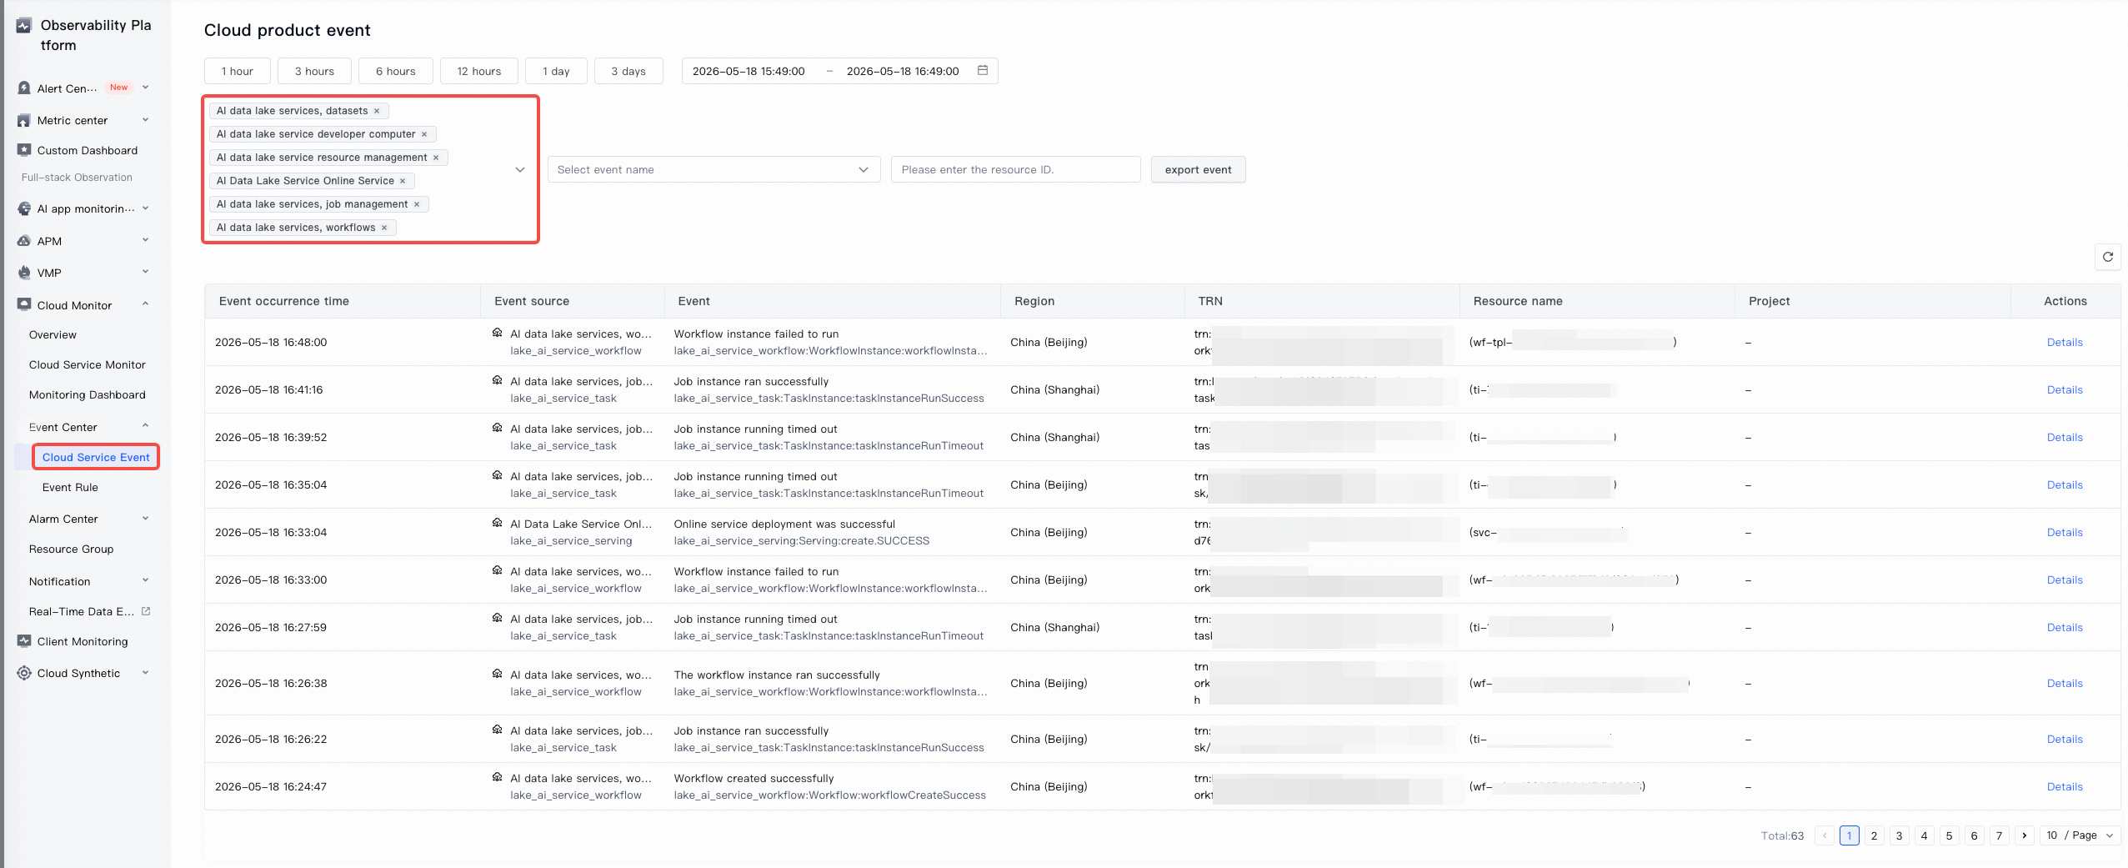2128x868 pixels.
Task: Click the resource ID input field
Action: click(1015, 169)
